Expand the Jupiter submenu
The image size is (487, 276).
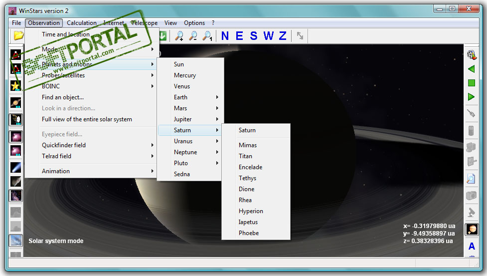pos(190,119)
